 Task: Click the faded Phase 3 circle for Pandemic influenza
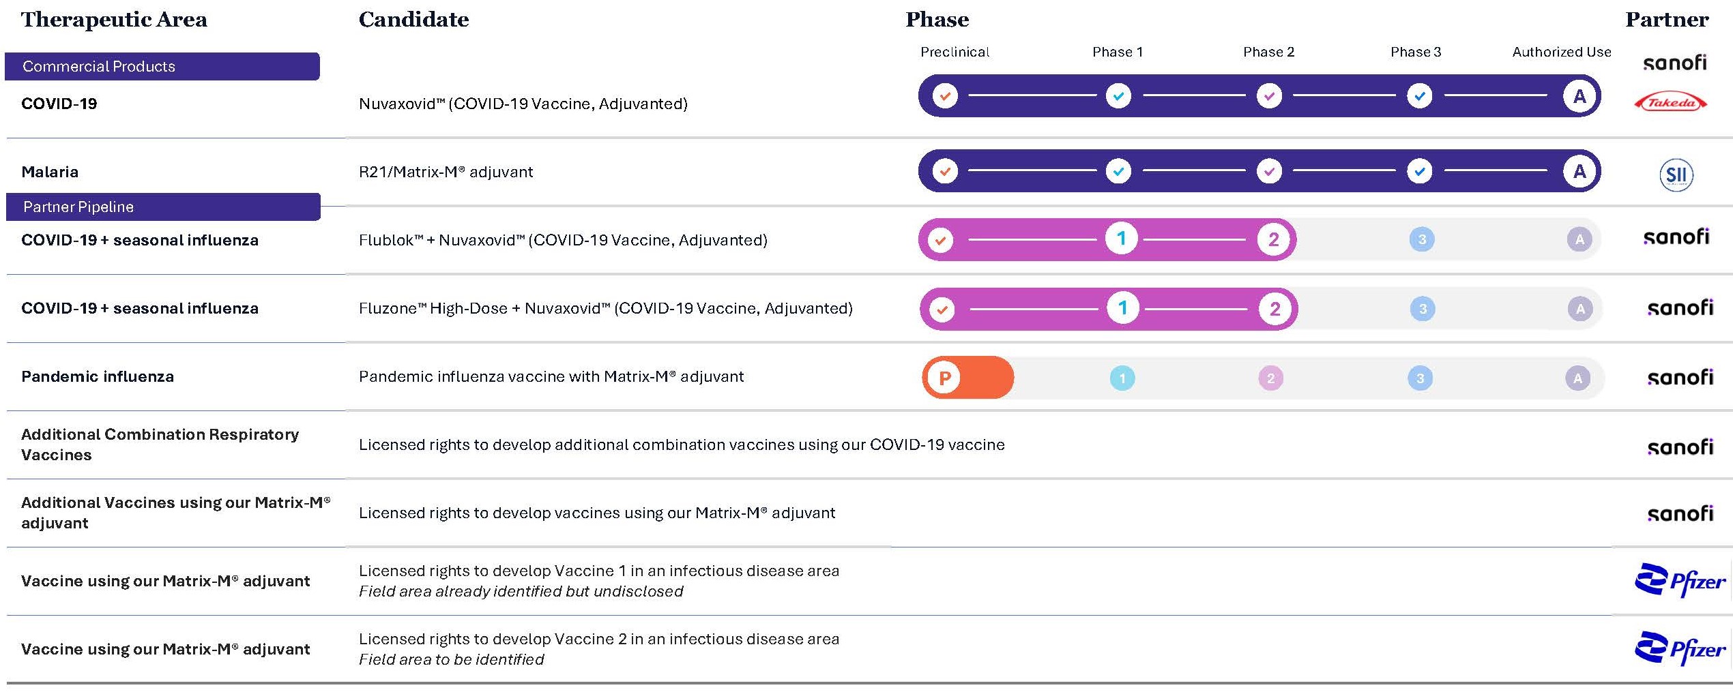click(x=1420, y=378)
